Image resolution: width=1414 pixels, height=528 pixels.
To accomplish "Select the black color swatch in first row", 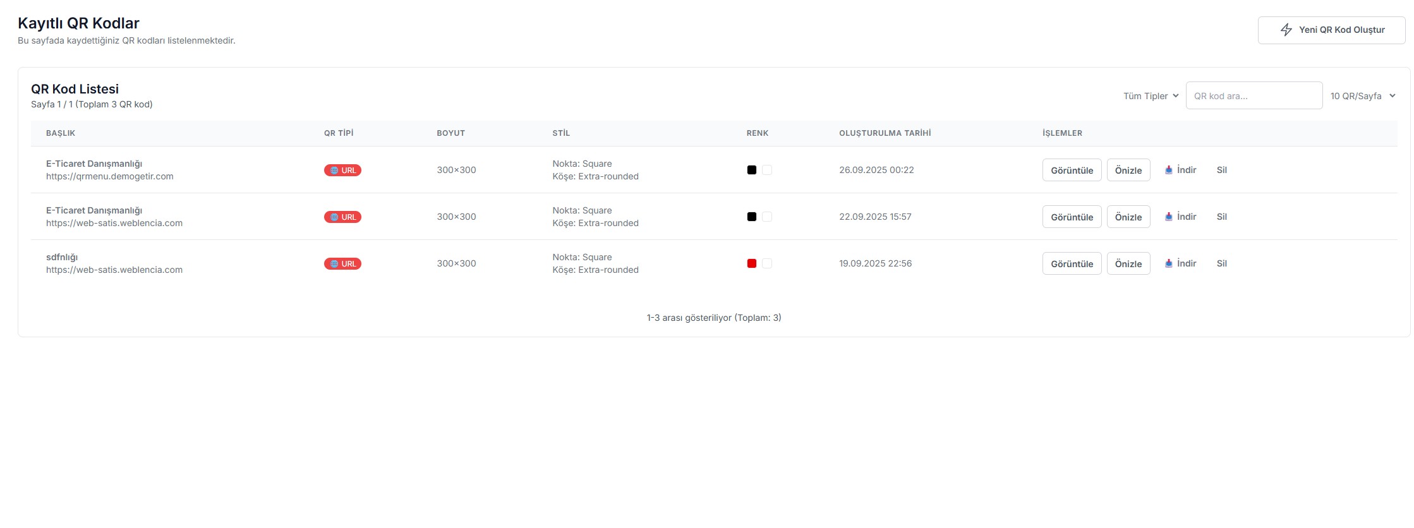I will [x=752, y=170].
